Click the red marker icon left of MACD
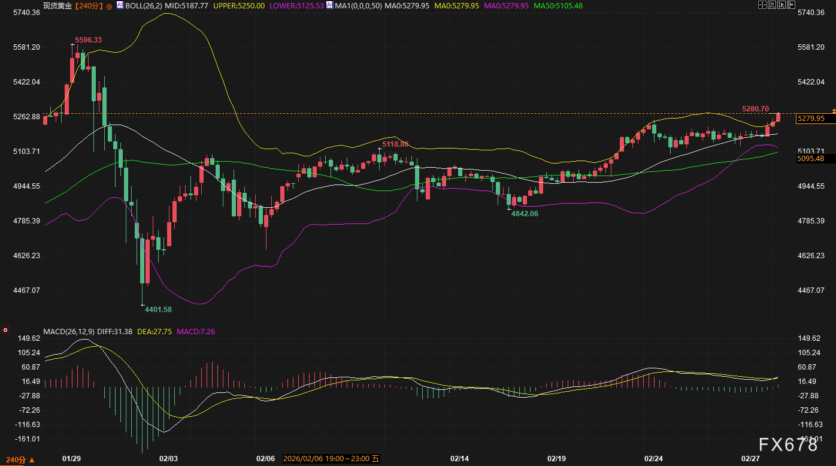Screen dimensions: 836x466 point(5,330)
